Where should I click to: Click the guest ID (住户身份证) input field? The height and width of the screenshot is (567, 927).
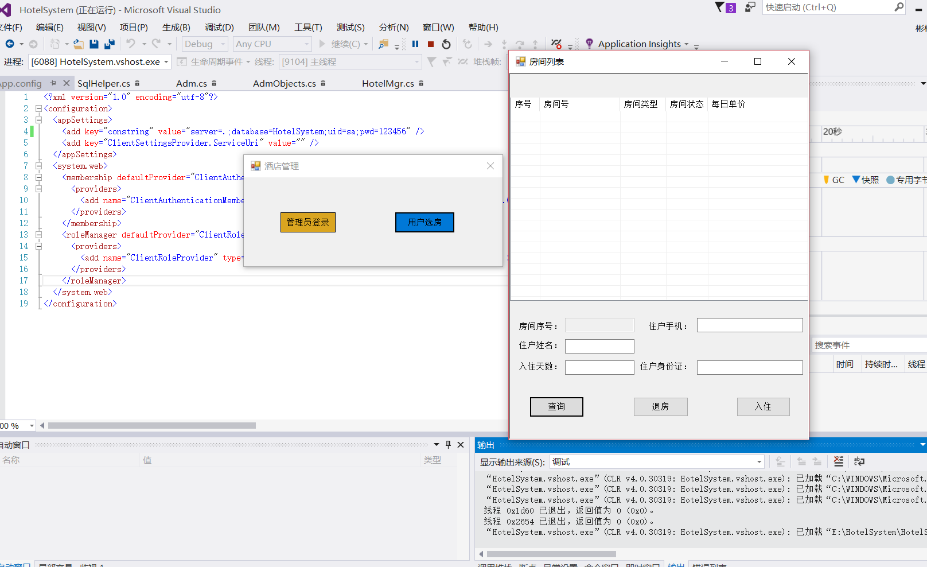pyautogui.click(x=750, y=367)
